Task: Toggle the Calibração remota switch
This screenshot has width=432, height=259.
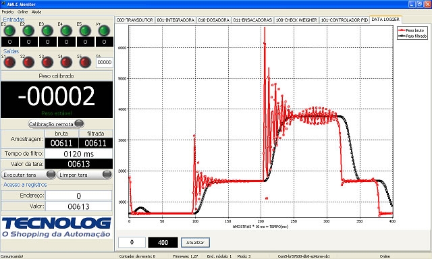Action: (56, 124)
